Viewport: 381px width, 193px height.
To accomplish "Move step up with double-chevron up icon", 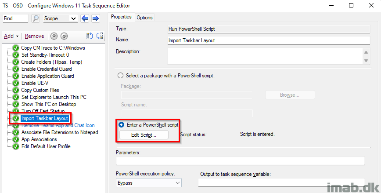I will click(x=54, y=36).
